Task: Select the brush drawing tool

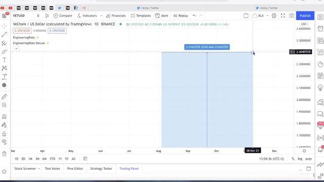Action: [4, 52]
